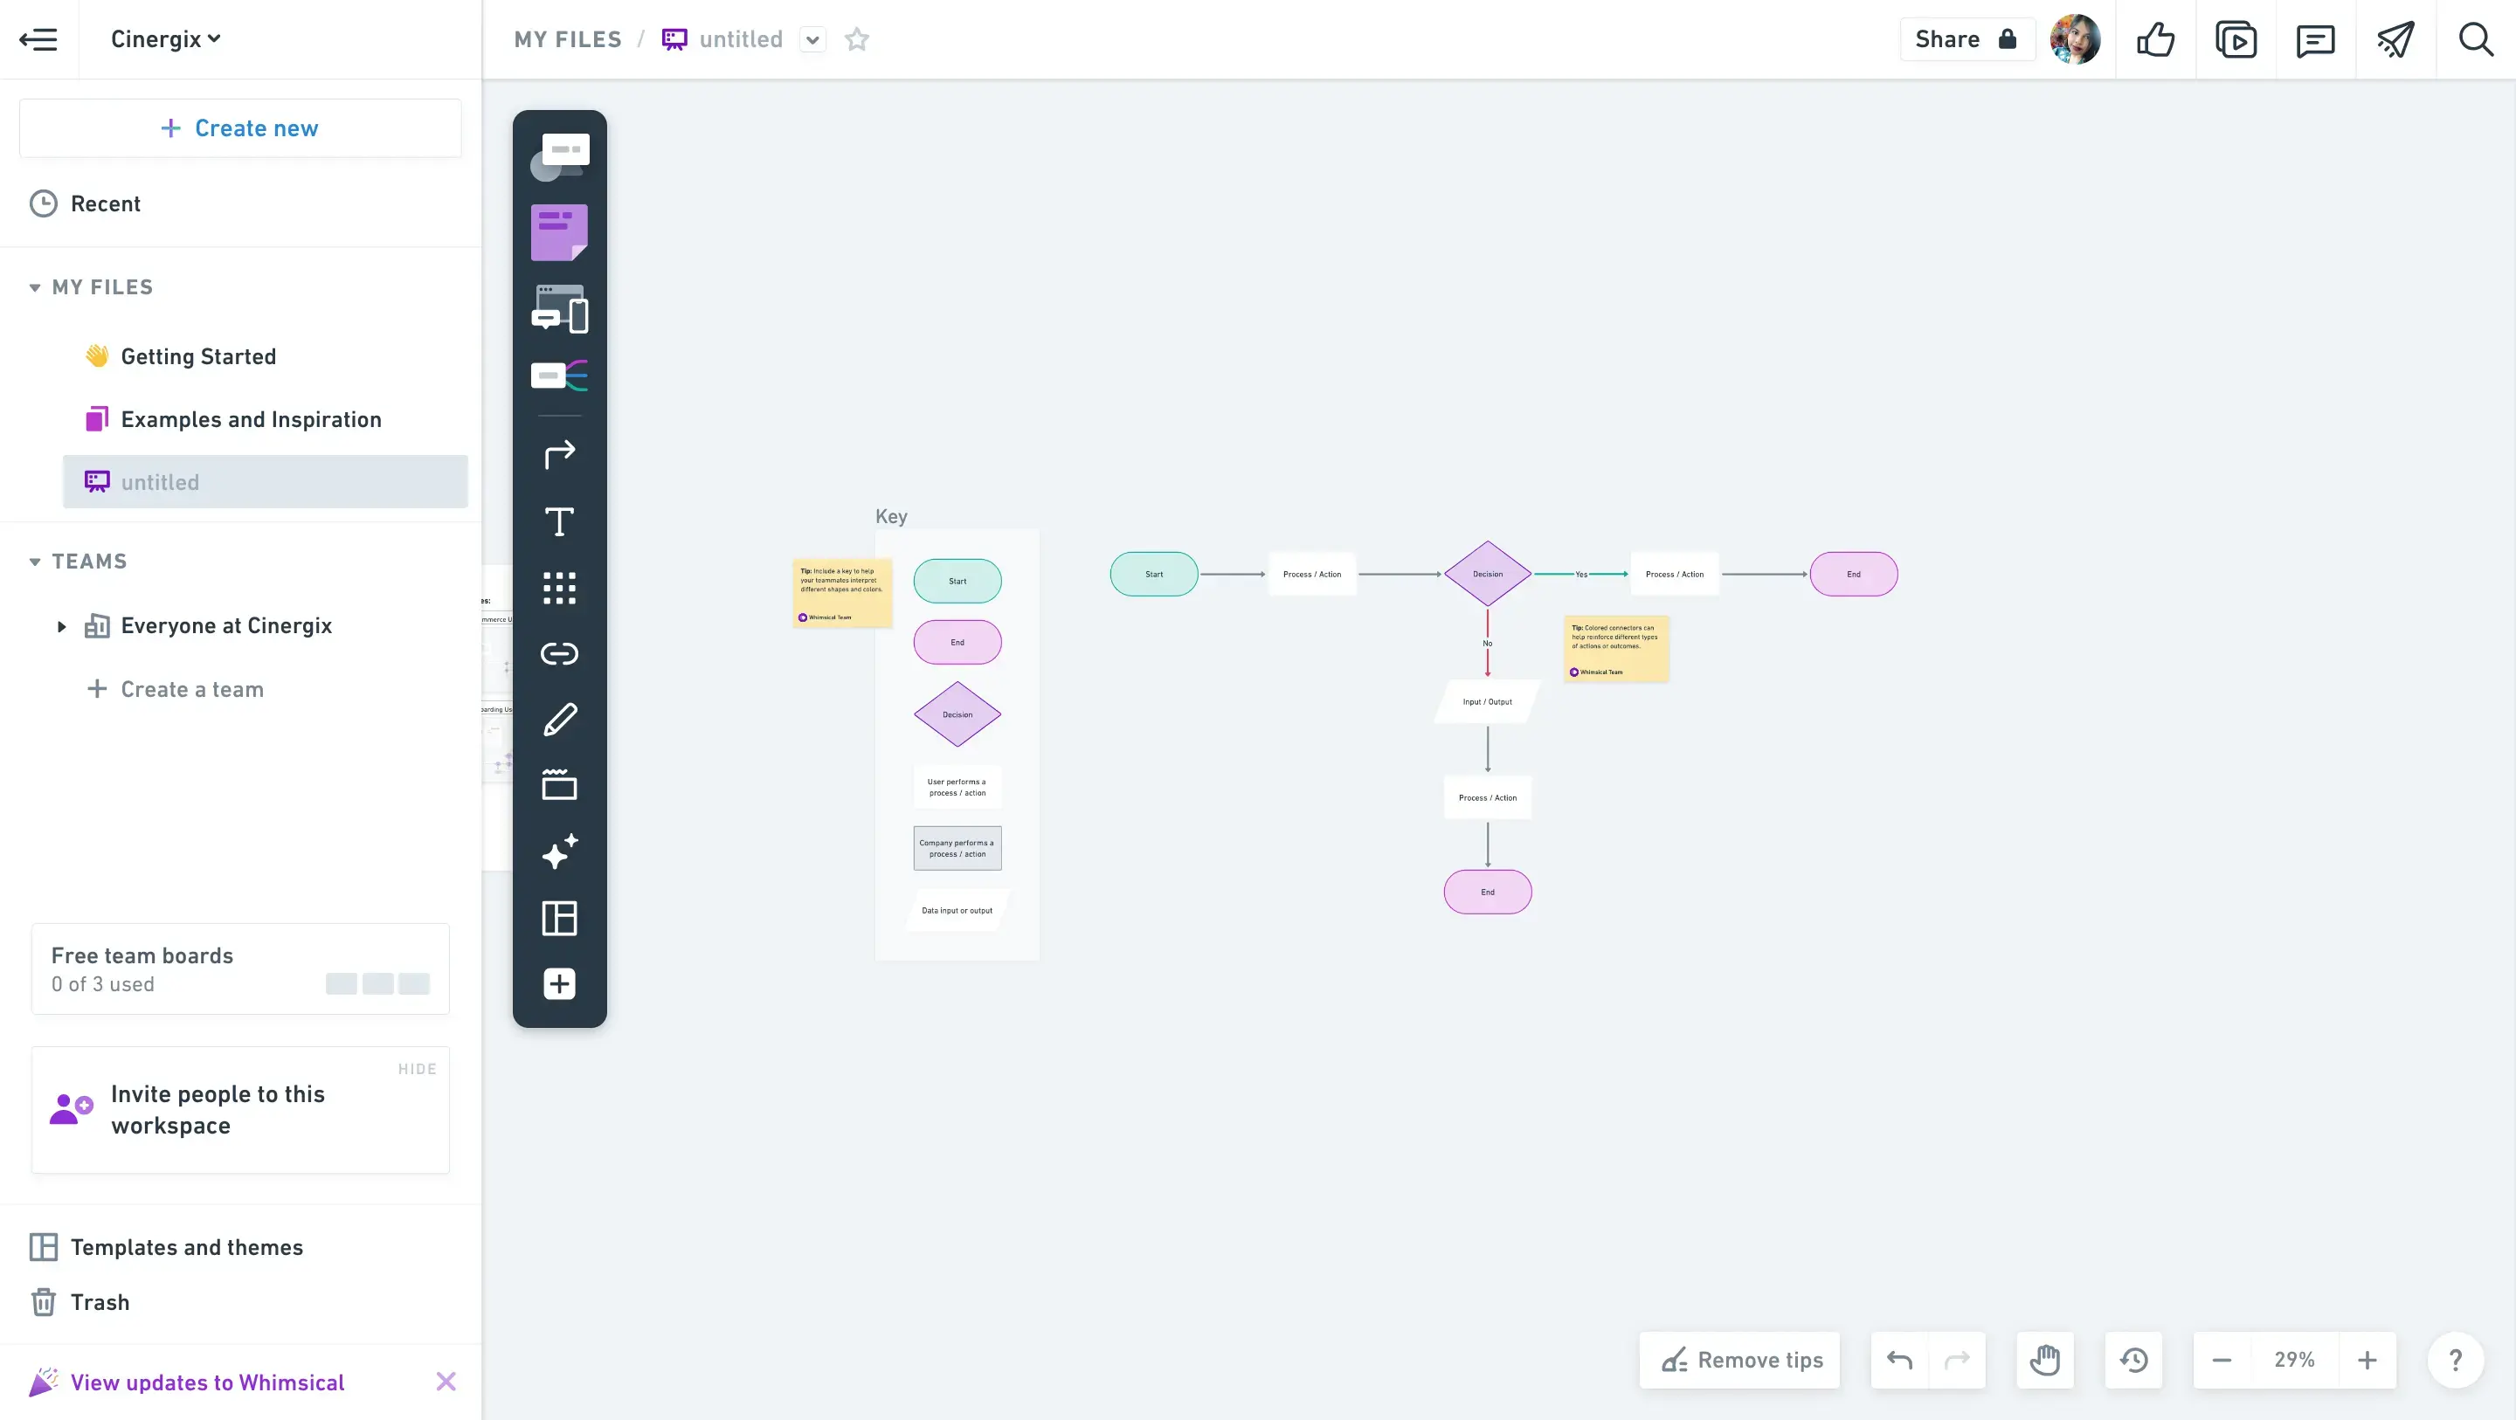Viewport: 2516px width, 1420px height.
Task: Select the text tool
Action: 560,520
